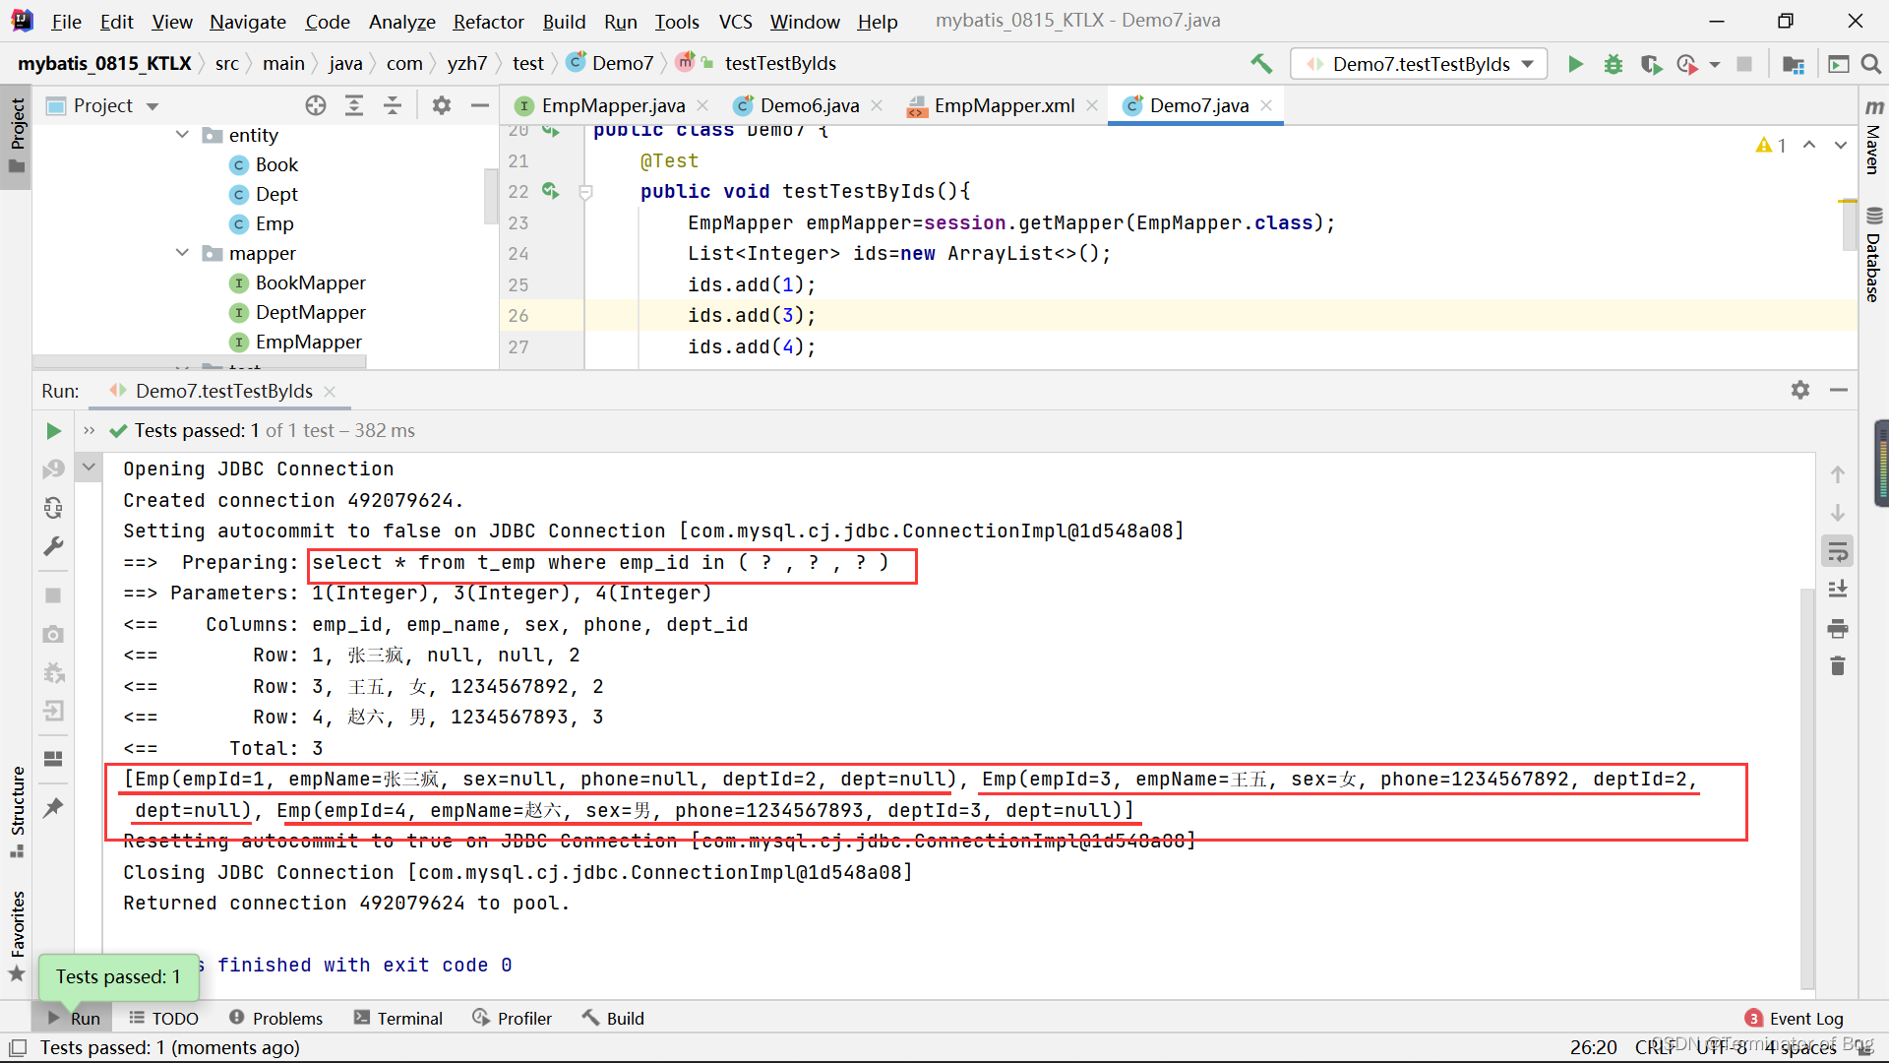Click the Stop process square icon
1889x1063 pixels.
click(1744, 64)
